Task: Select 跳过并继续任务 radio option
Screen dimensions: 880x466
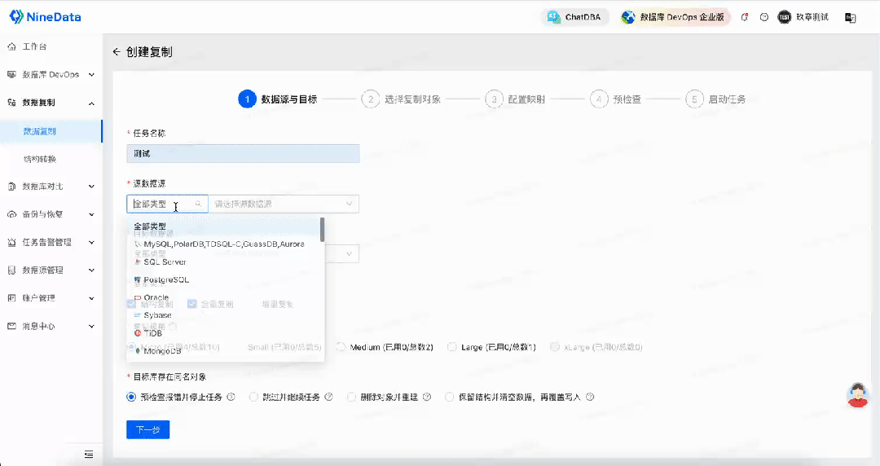Action: click(x=253, y=397)
